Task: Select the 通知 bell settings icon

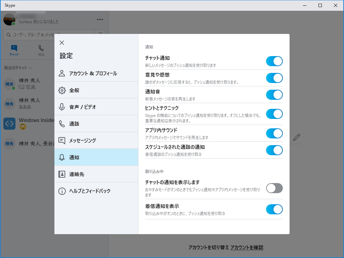Action: point(62,157)
